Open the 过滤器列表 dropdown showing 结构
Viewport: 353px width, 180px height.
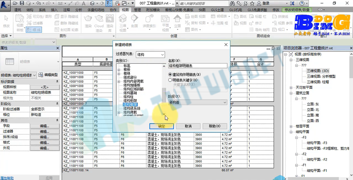click(x=150, y=55)
